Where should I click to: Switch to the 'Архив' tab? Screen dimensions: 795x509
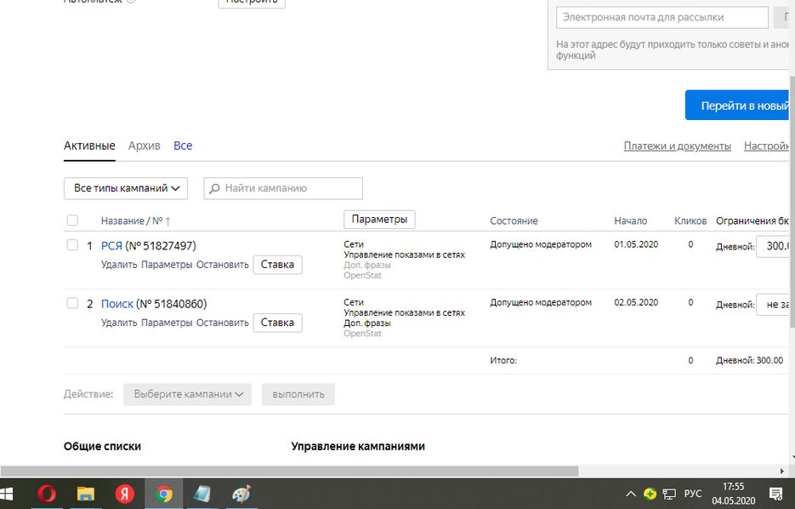[144, 146]
